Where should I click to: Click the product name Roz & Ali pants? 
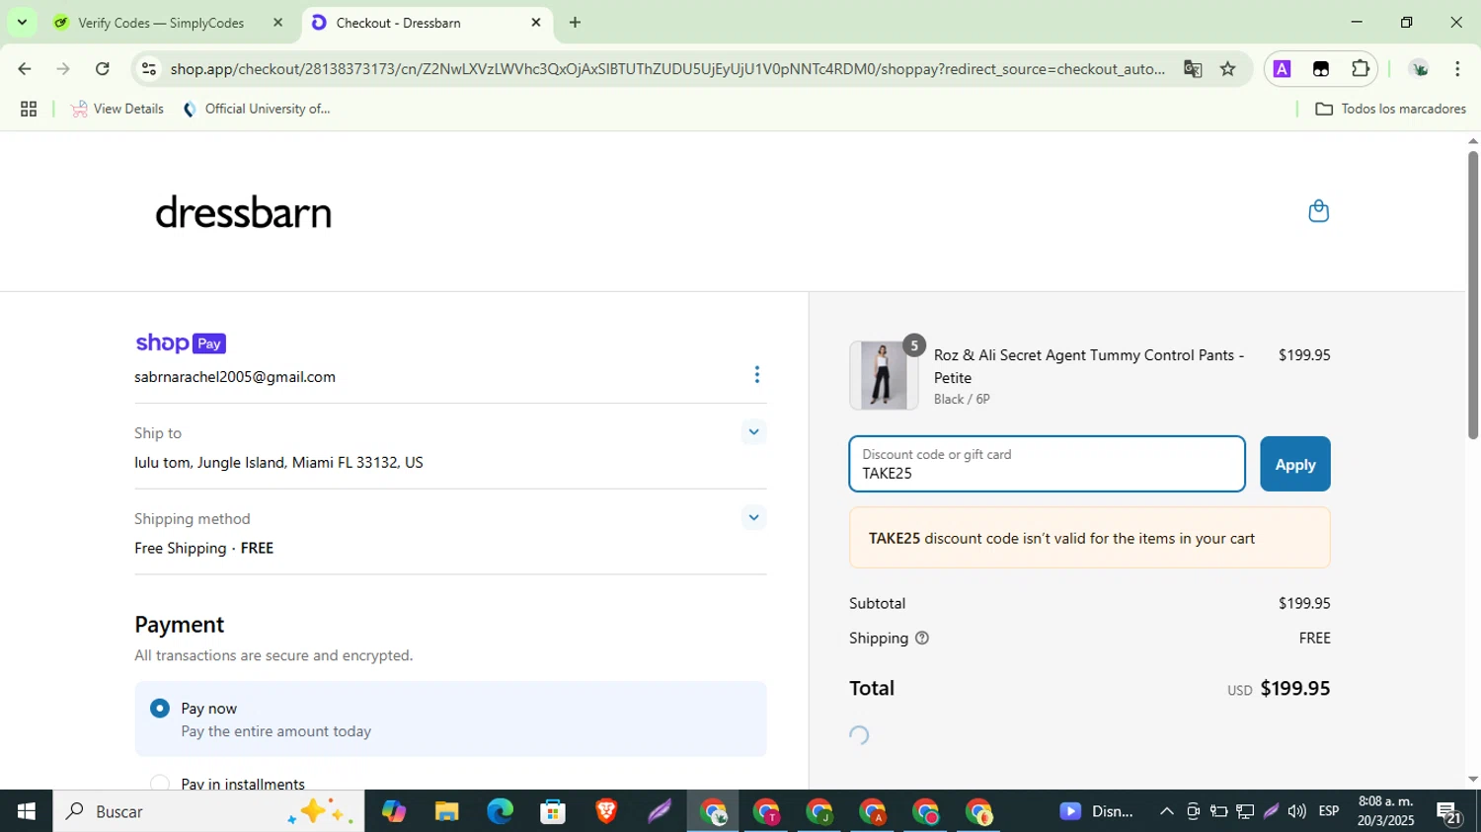point(1089,366)
